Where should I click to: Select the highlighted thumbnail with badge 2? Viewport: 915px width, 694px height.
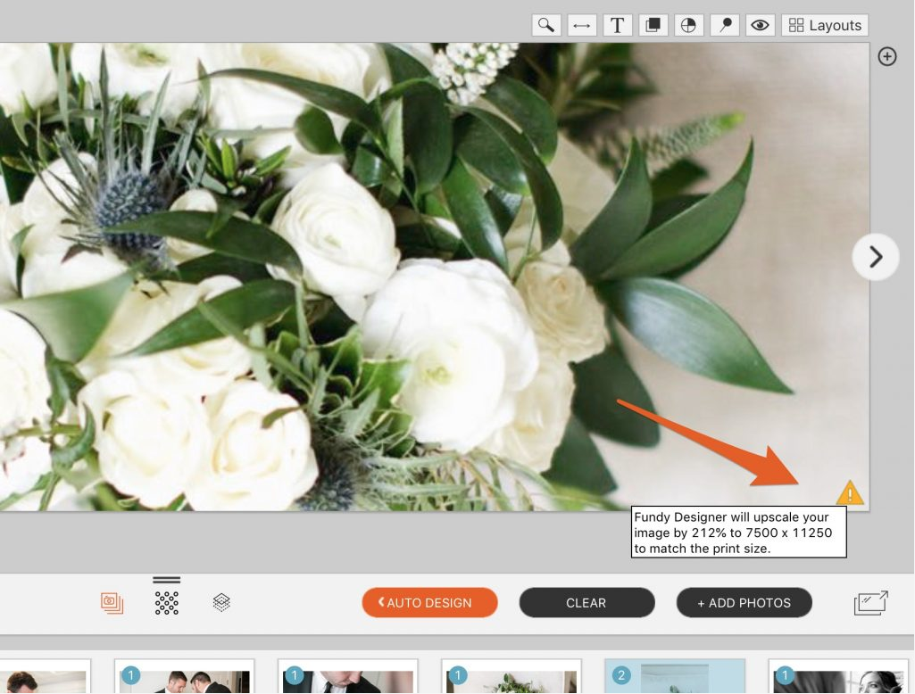coord(675,676)
